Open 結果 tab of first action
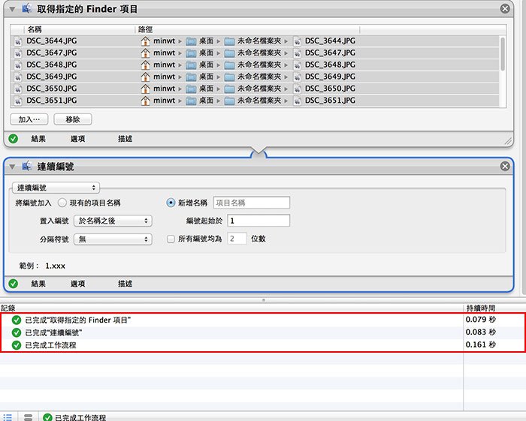 38,139
